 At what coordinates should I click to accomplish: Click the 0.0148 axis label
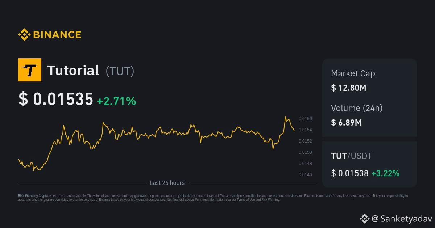click(305, 164)
